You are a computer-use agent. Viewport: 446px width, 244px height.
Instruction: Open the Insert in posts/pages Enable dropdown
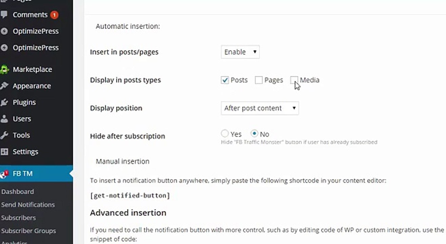pos(240,52)
